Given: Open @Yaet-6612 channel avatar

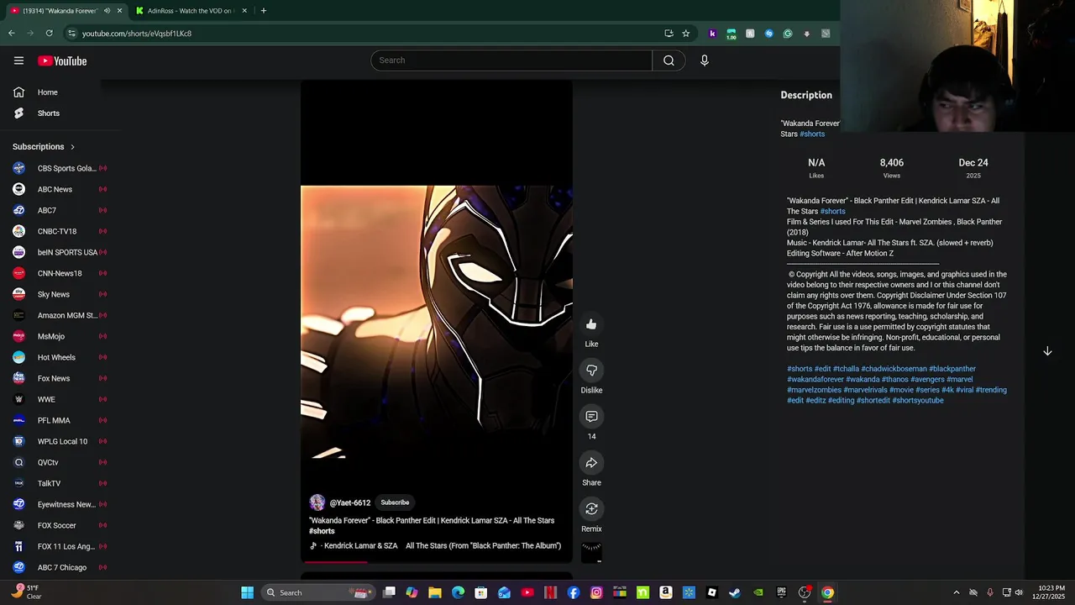Looking at the screenshot, I should 317,502.
